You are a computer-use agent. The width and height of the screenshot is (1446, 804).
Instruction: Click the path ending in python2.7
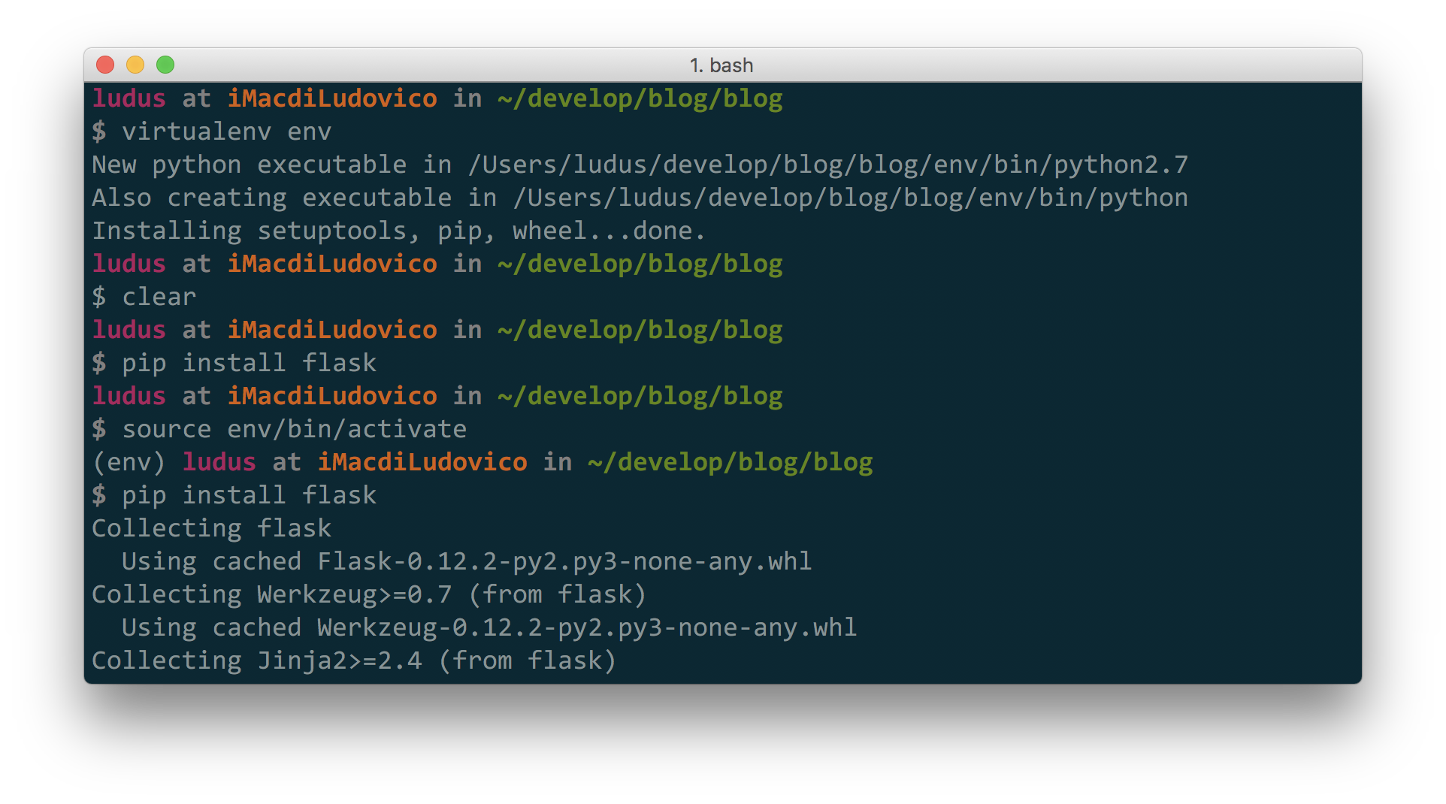(827, 165)
